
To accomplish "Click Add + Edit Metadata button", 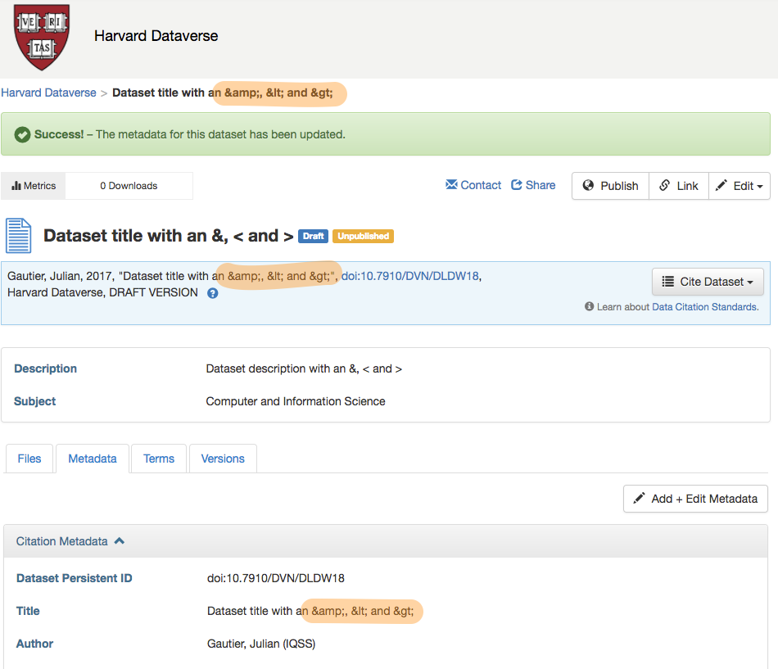I will (695, 499).
